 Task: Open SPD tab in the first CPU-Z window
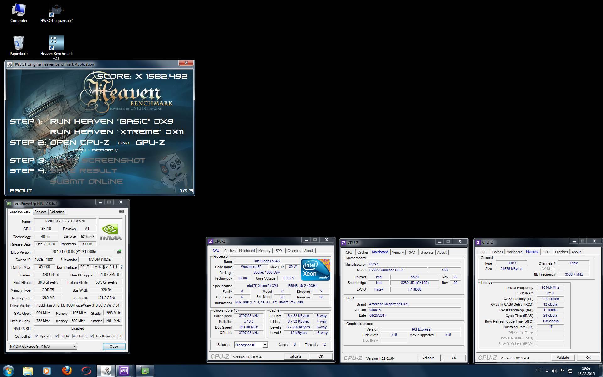pyautogui.click(x=279, y=251)
